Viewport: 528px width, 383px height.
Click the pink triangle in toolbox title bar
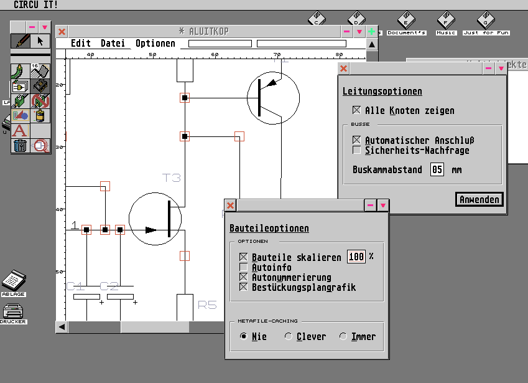tap(44, 27)
